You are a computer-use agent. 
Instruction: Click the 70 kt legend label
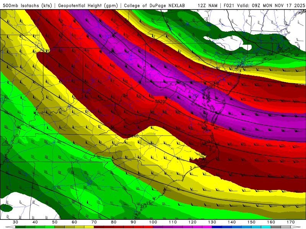[x=94, y=222]
